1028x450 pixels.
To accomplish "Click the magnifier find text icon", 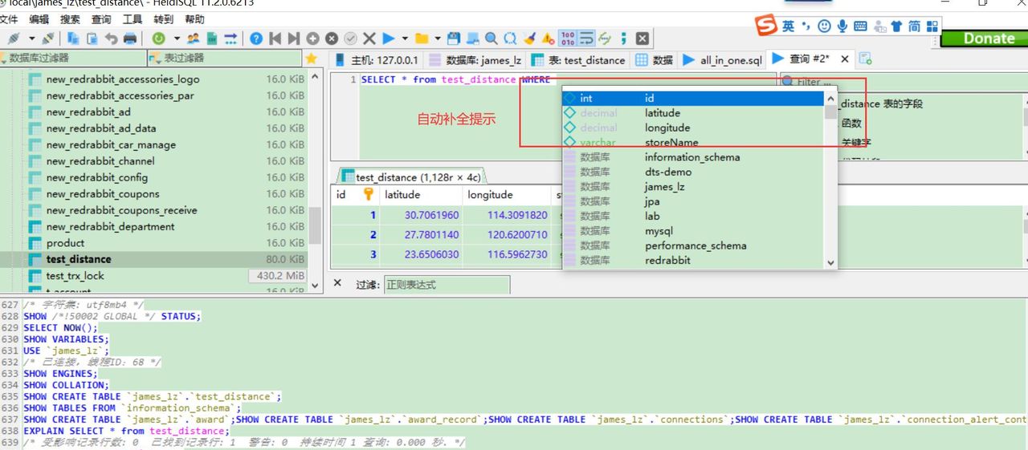I will pos(491,39).
